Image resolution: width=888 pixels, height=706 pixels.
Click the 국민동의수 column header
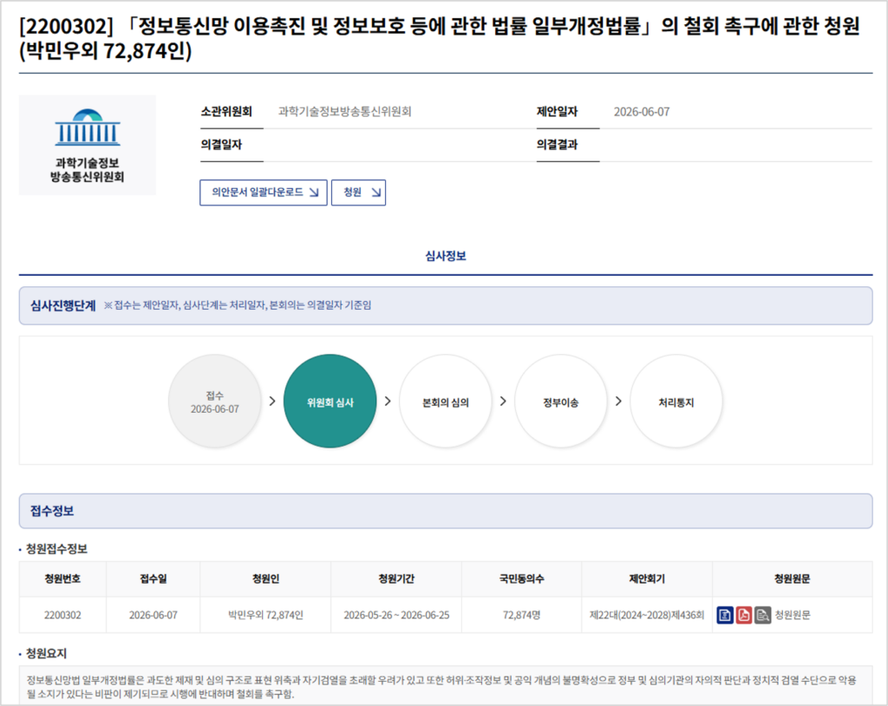521,579
